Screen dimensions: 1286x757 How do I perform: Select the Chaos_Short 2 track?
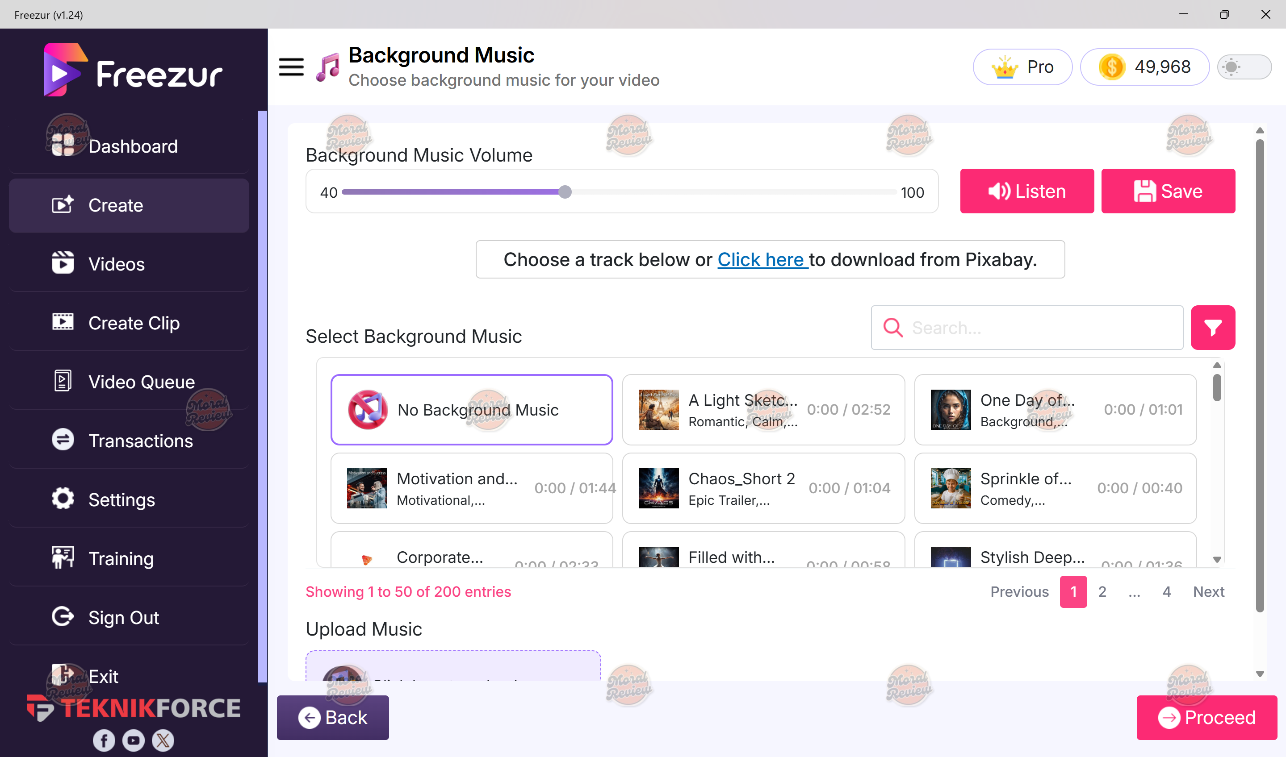tap(763, 488)
